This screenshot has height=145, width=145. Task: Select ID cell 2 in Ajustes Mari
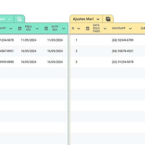pos(77,51)
